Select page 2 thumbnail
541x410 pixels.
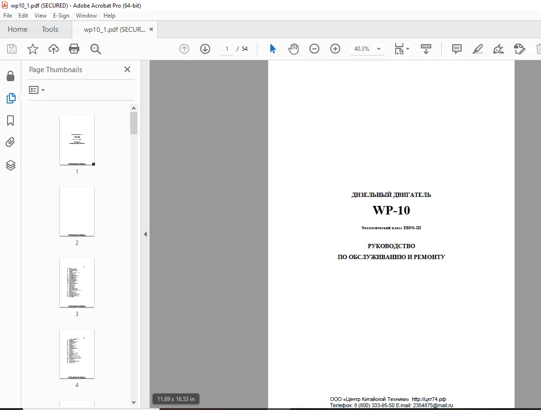[77, 211]
